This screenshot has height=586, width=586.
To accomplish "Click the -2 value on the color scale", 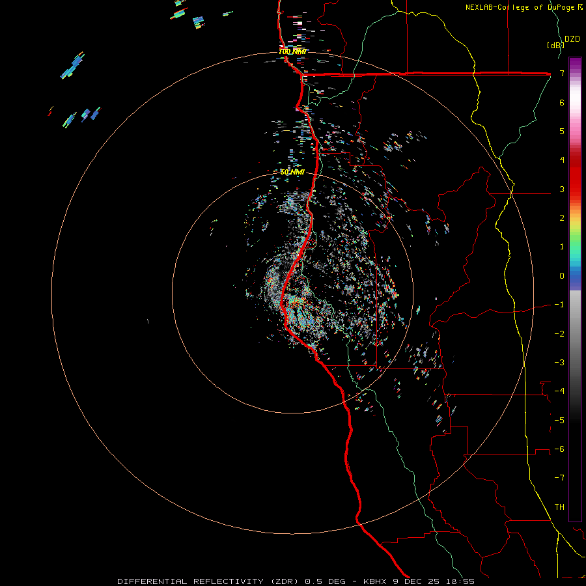I will point(559,334).
